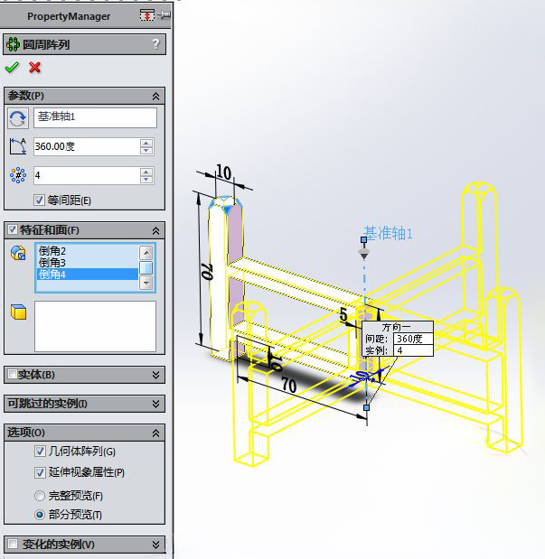Enable the Bodies section checkbox

click(13, 374)
